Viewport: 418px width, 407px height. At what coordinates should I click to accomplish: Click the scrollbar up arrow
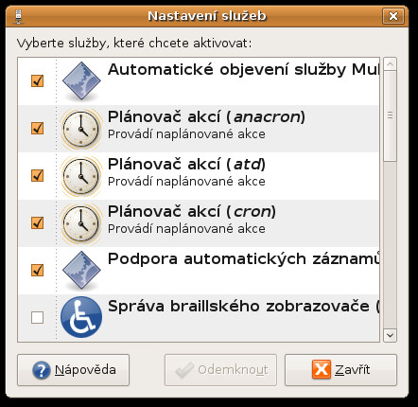pyautogui.click(x=390, y=64)
